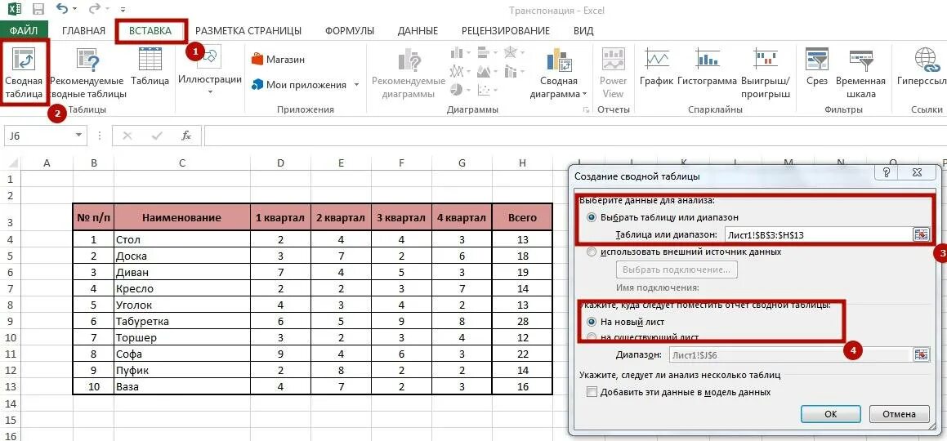Select the area chart icon

[x=483, y=72]
